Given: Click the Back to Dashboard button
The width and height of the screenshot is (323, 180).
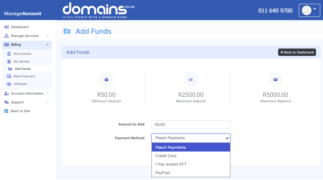Looking at the screenshot, I should point(297,52).
